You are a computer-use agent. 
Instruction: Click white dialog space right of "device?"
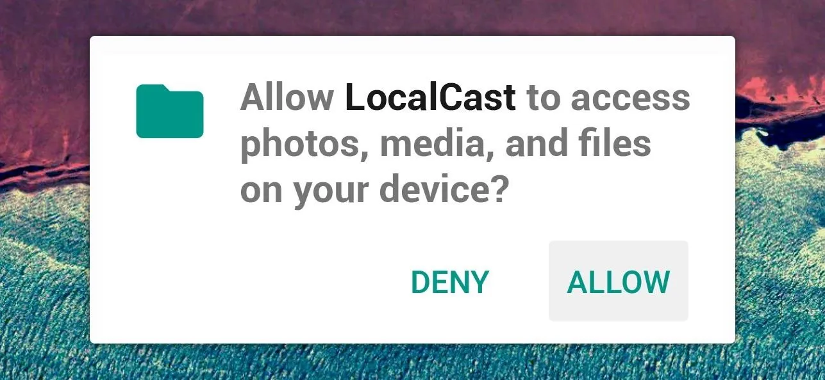click(x=615, y=192)
